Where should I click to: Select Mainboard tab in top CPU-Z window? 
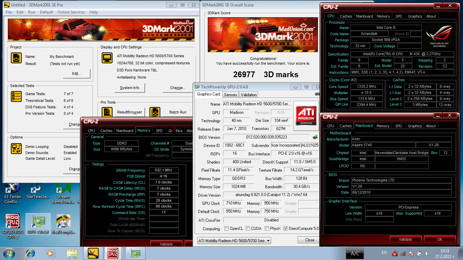[x=364, y=16]
